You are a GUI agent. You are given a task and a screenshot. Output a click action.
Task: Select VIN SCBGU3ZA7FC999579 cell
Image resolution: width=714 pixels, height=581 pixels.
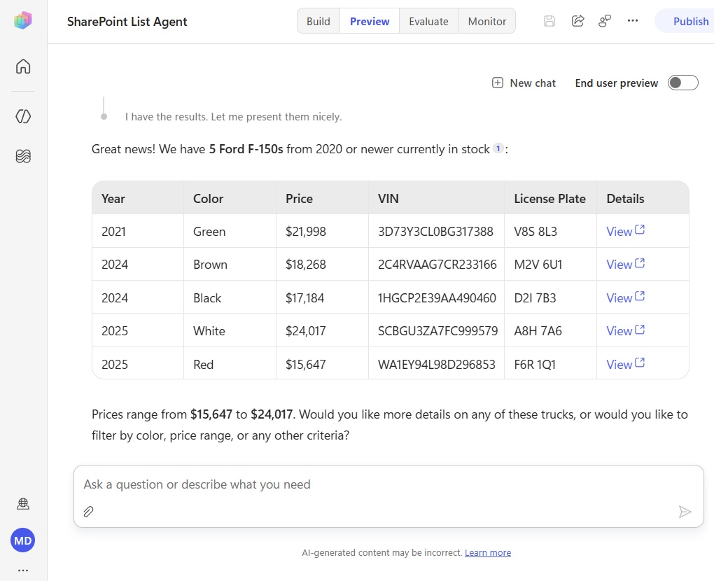[437, 331]
